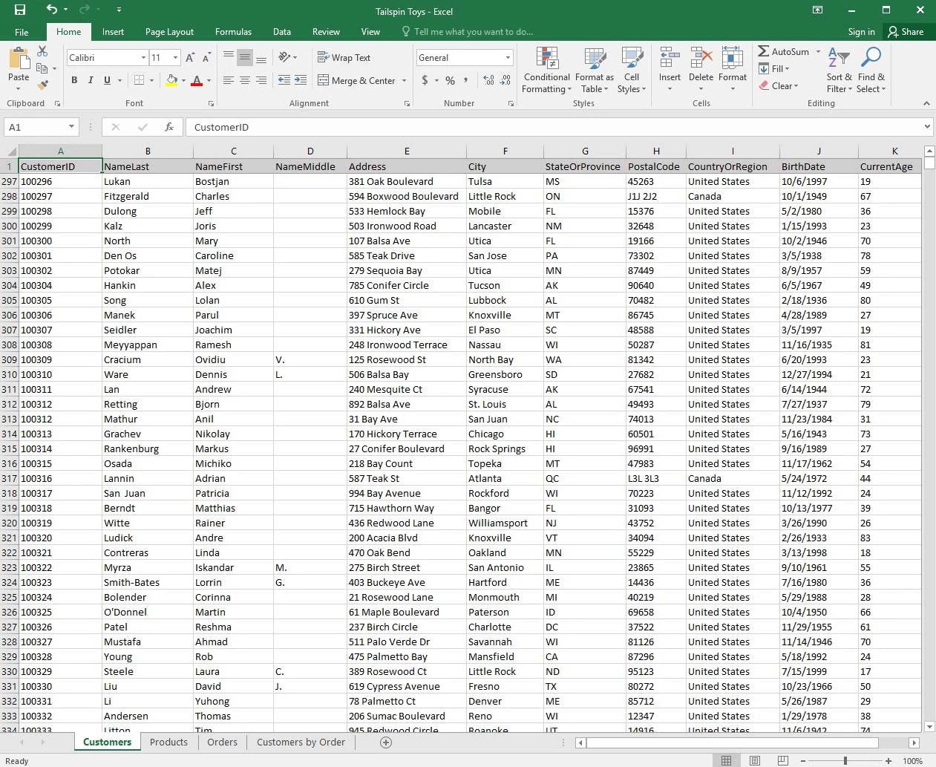Add a new sheet with the plus icon
936x767 pixels.
point(386,742)
